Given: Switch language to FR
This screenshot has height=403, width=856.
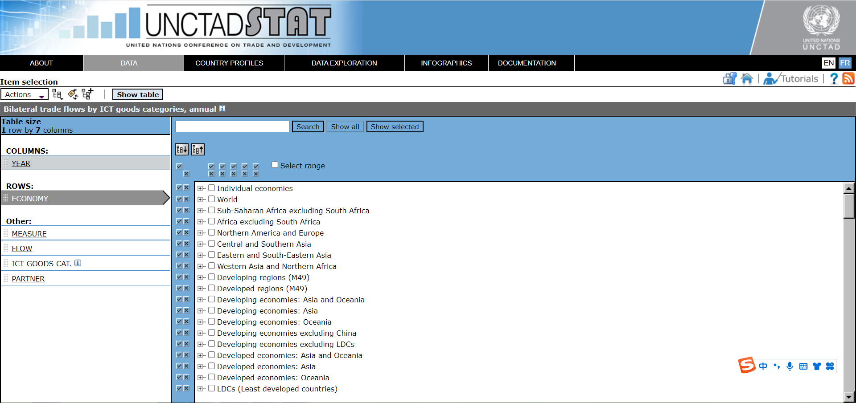Looking at the screenshot, I should (845, 63).
